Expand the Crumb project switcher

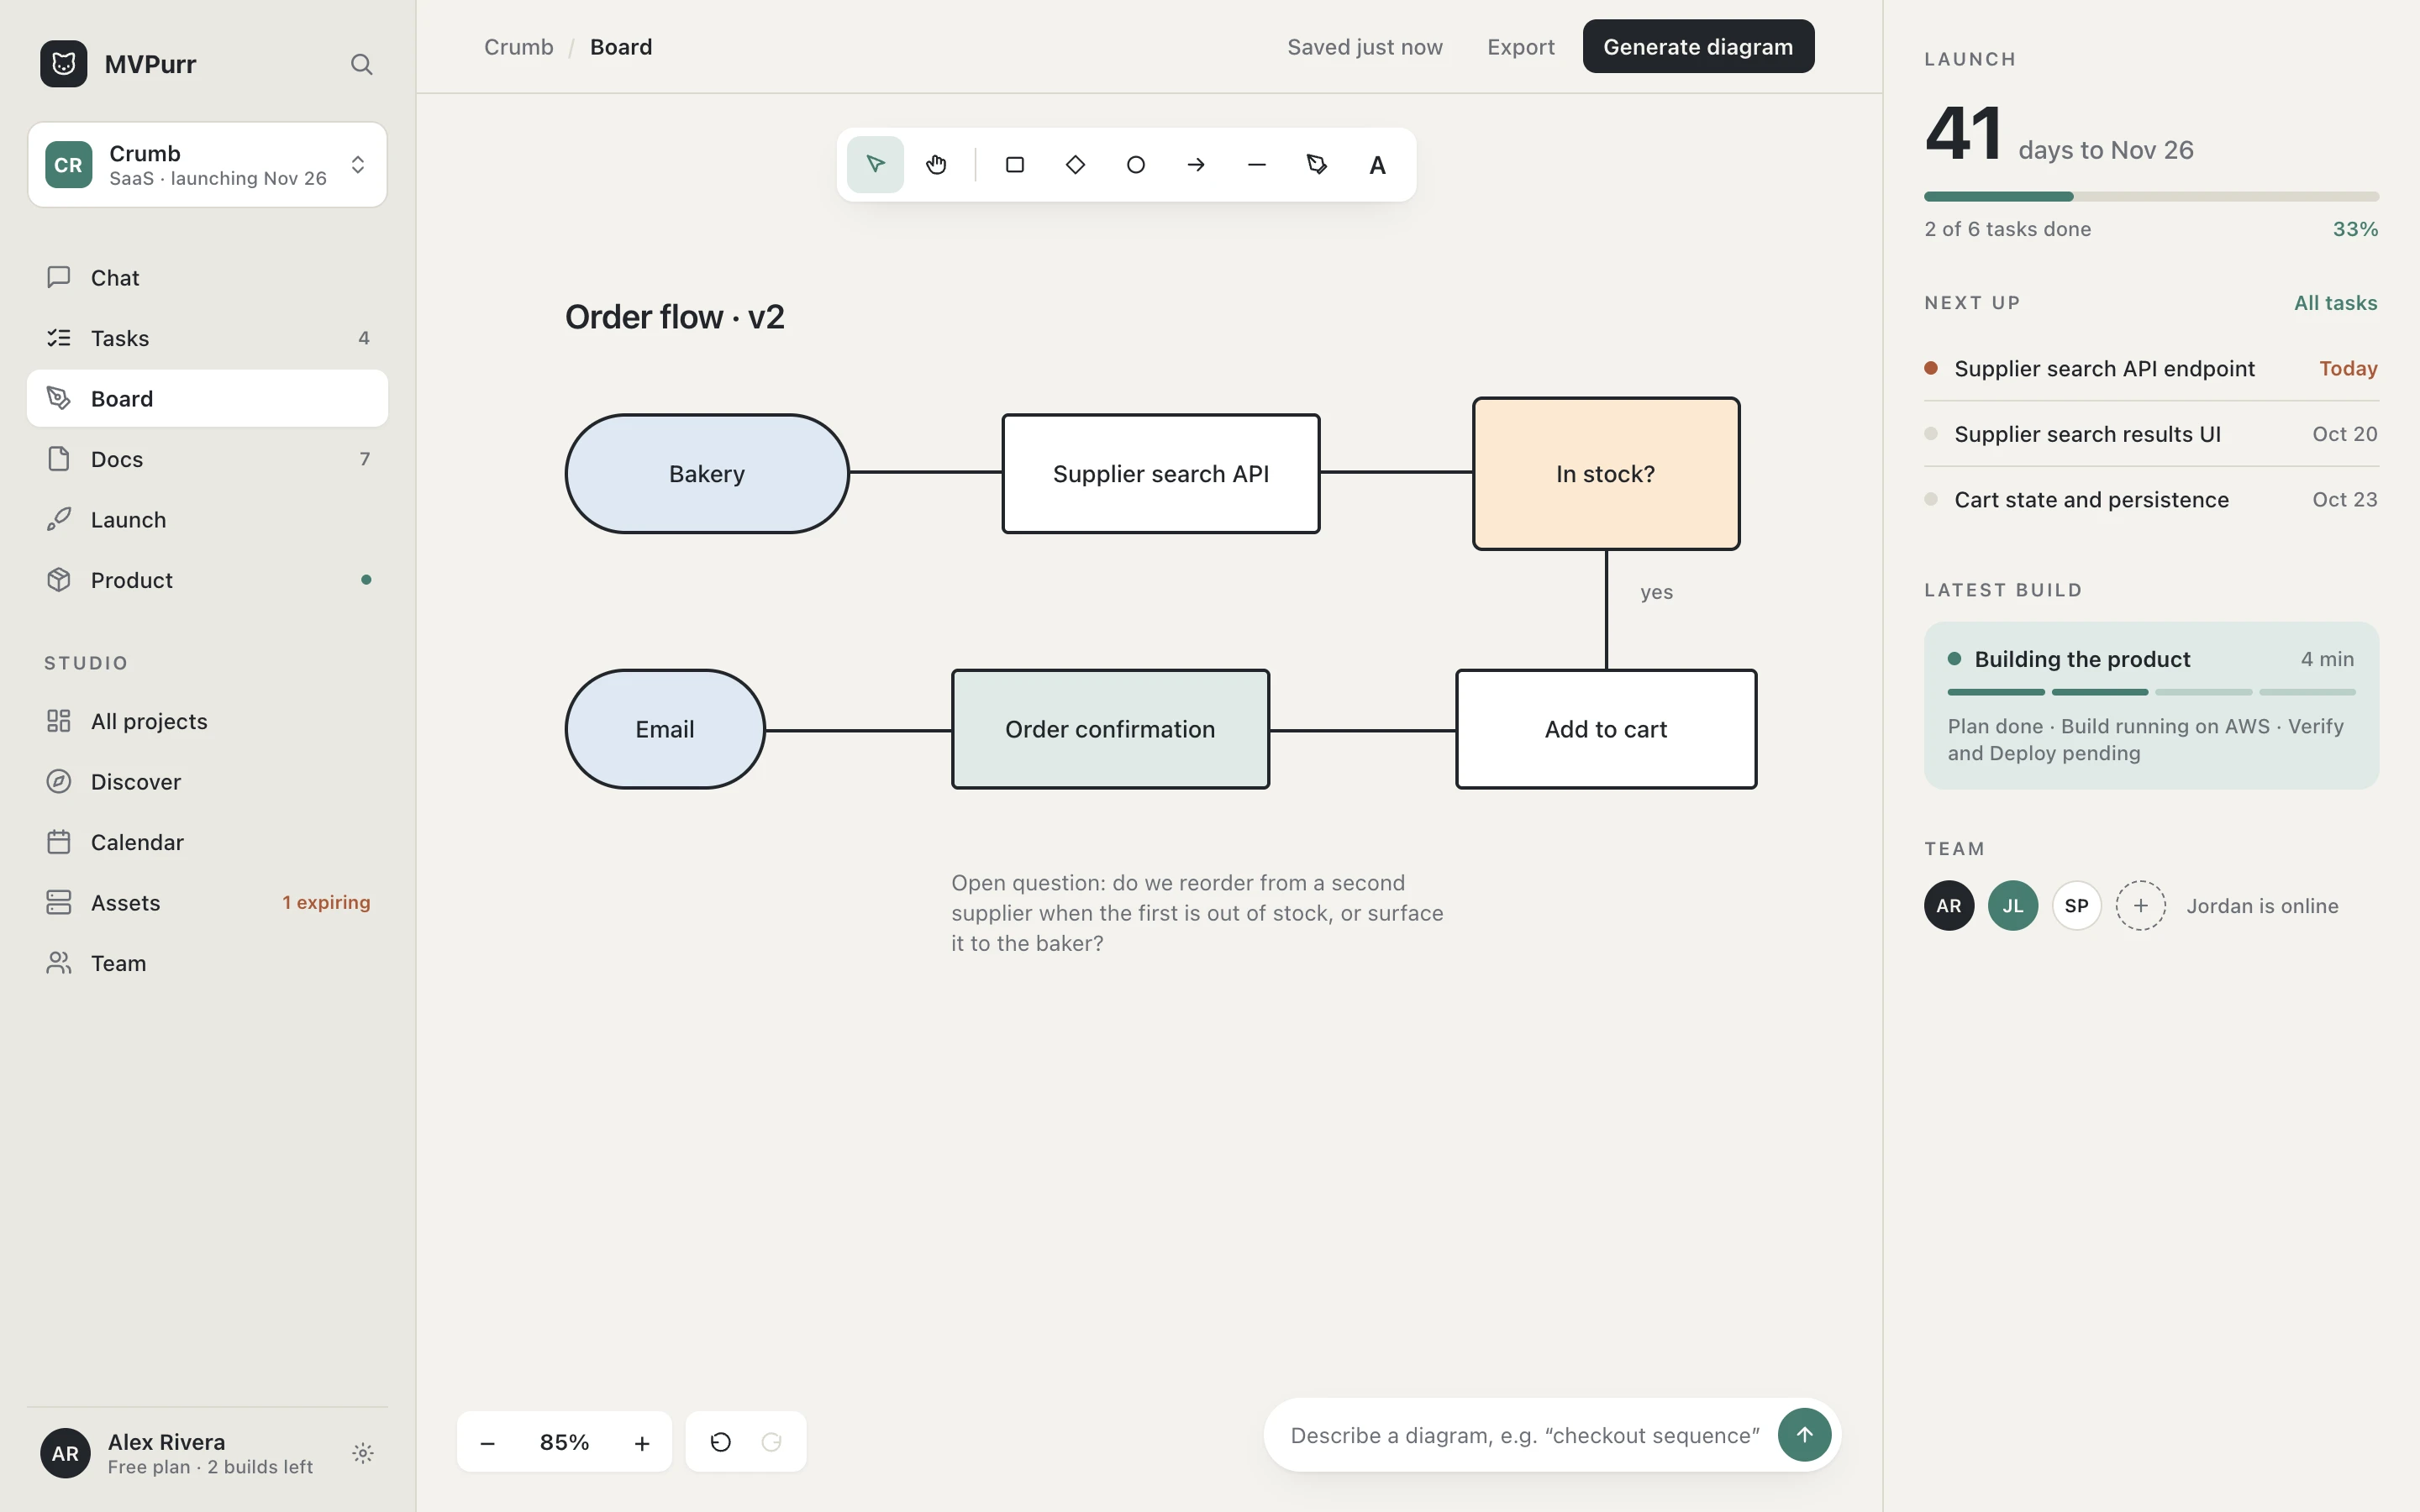[207, 165]
